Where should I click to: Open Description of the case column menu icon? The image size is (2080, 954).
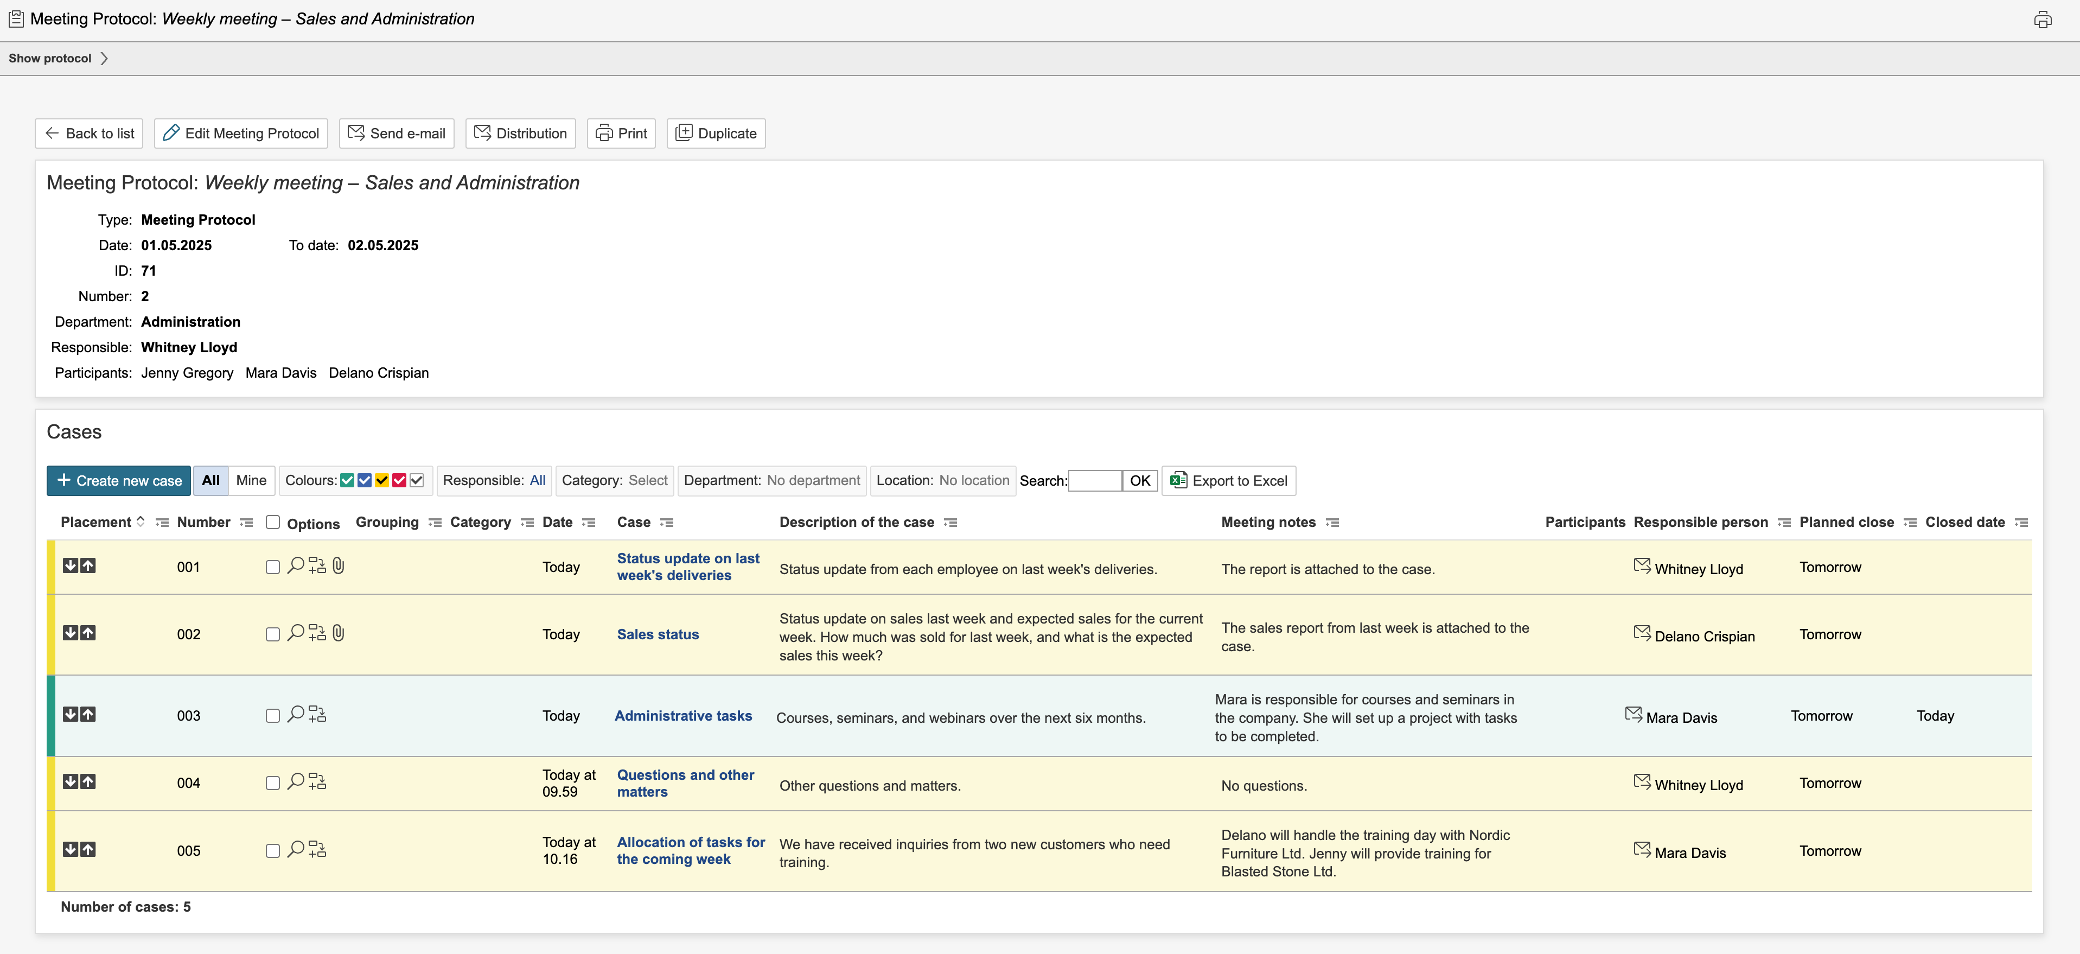click(x=950, y=523)
